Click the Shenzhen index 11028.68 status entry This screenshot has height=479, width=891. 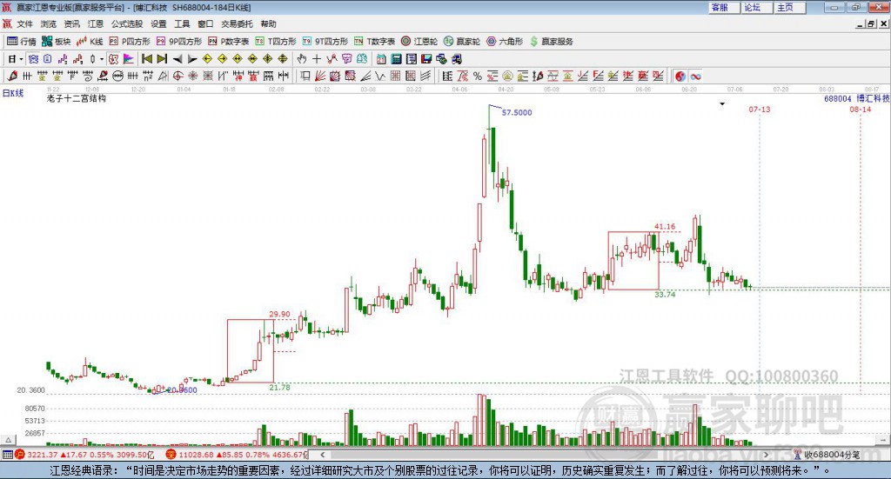(x=237, y=455)
